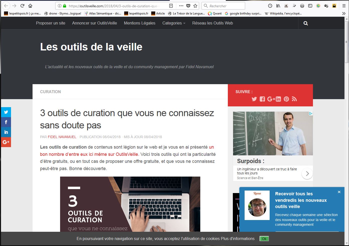Open author Fidel Navamuel's page
This screenshot has width=349, height=246.
click(x=62, y=137)
